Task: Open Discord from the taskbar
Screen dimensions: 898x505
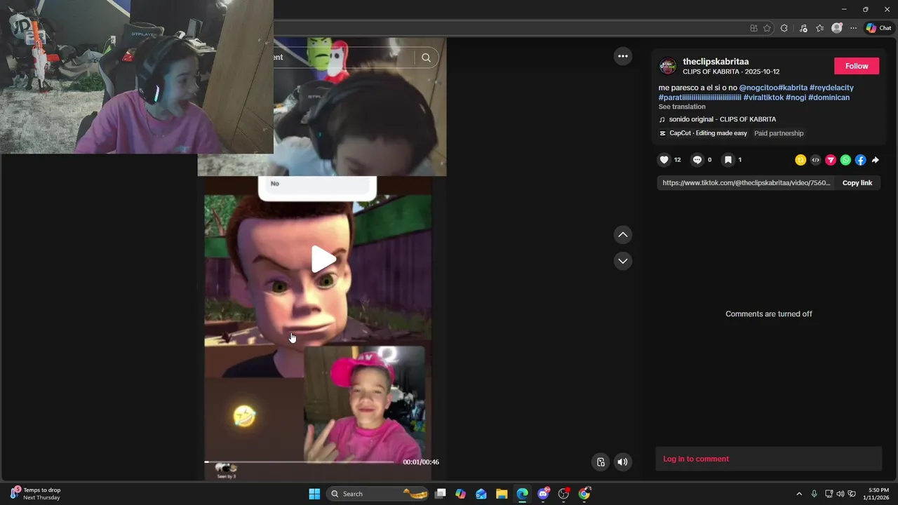Action: point(543,494)
